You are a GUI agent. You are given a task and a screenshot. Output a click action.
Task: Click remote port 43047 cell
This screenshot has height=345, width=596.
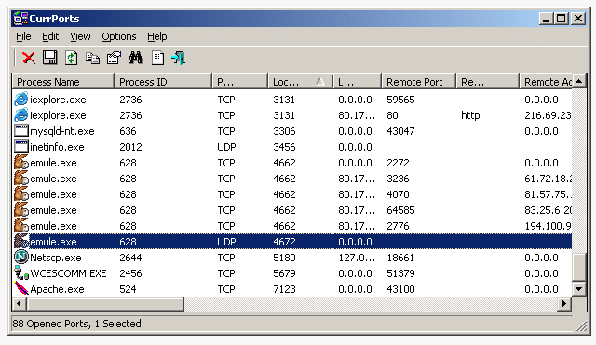[400, 131]
